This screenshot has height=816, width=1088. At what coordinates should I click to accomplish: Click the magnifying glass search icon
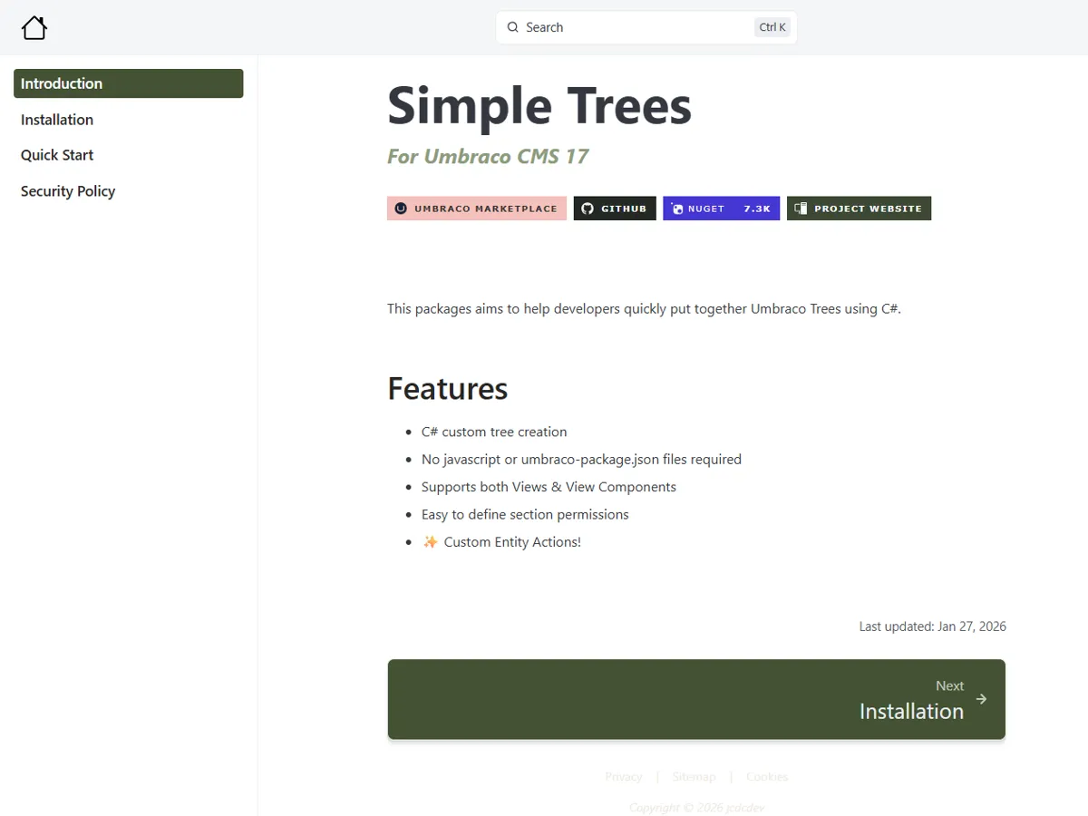(x=513, y=27)
